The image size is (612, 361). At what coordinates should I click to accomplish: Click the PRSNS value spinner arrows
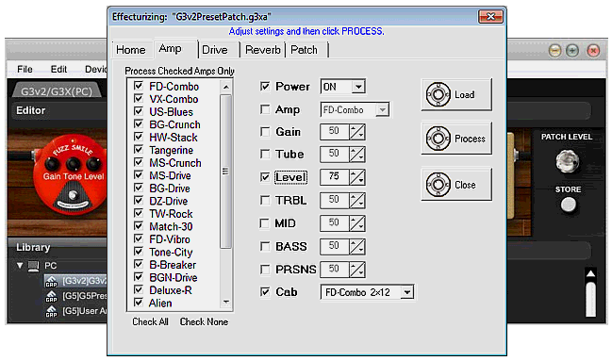[356, 270]
